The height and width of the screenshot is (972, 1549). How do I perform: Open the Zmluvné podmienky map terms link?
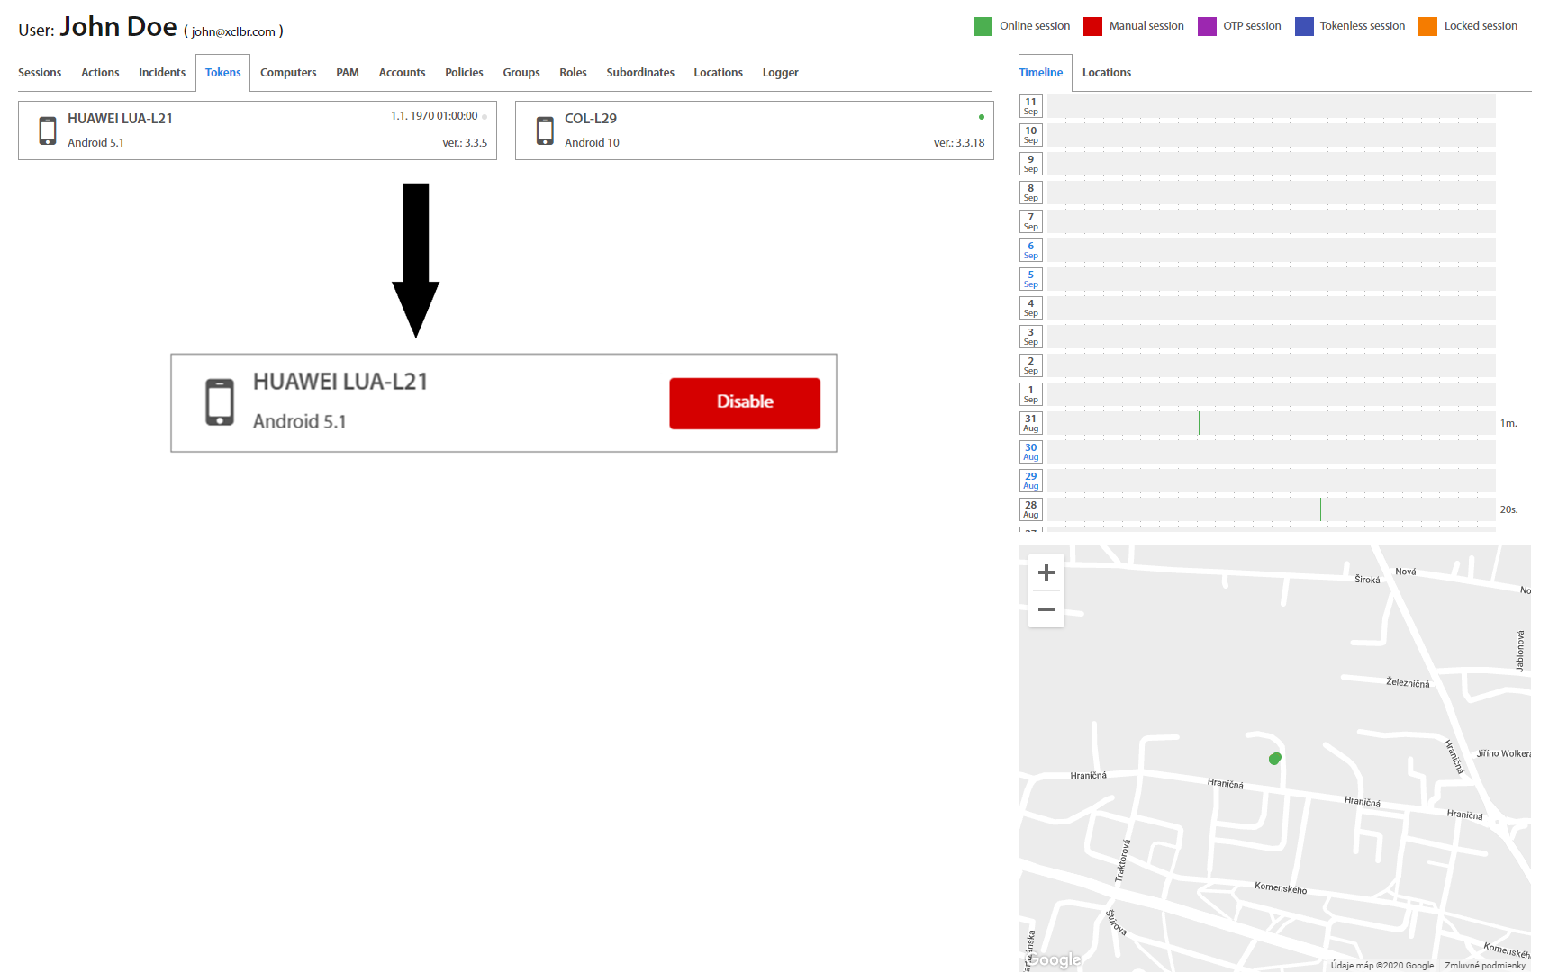pos(1484,965)
